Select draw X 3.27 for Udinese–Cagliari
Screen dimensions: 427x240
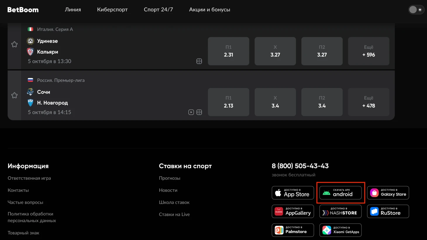tap(275, 51)
